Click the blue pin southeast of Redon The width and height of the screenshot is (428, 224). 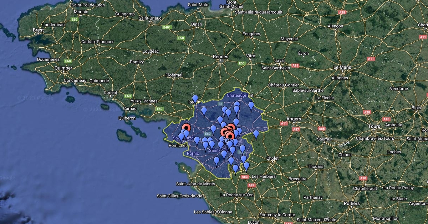204,111
